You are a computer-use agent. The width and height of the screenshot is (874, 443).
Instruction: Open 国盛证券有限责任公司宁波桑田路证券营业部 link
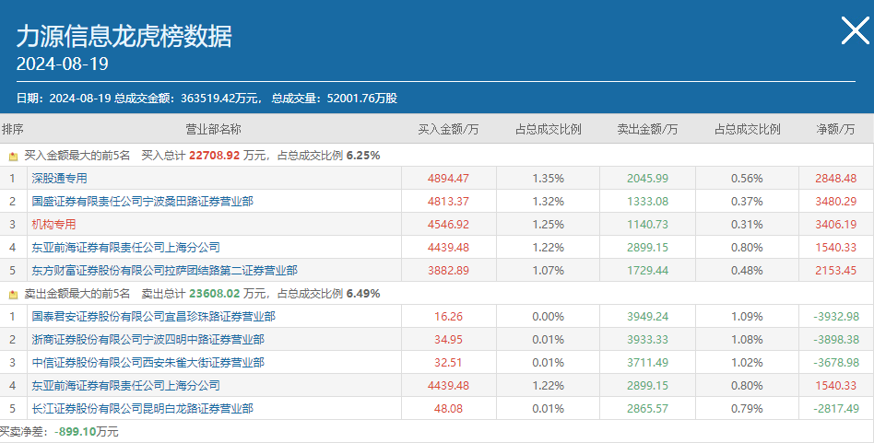coord(143,202)
